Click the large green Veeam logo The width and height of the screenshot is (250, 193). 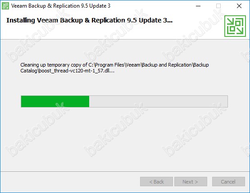coord(235,26)
